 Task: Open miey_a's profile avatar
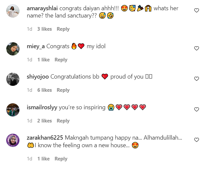[13, 49]
